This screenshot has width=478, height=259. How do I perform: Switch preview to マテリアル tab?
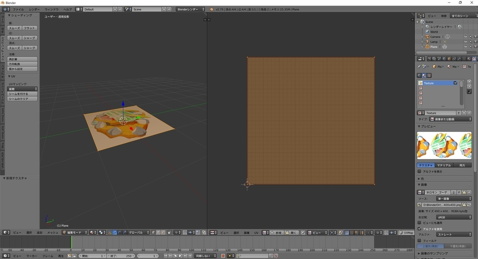tap(444, 165)
